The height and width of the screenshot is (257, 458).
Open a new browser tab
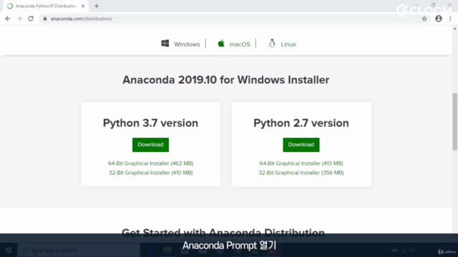(97, 6)
